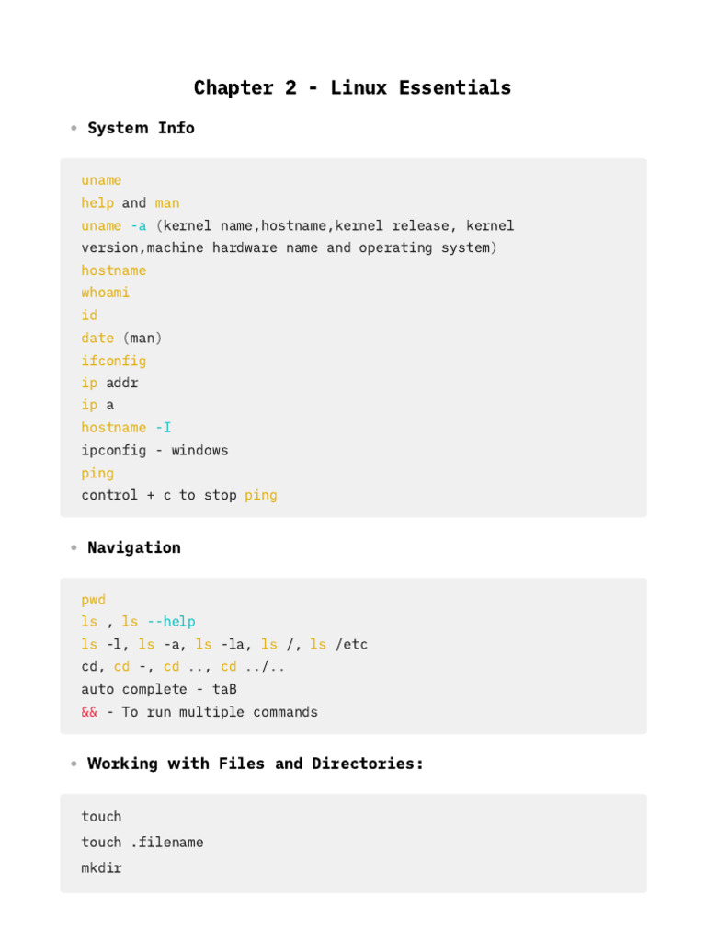Click the pwd command in Navigation block
This screenshot has width=706, height=942.
coord(93,600)
